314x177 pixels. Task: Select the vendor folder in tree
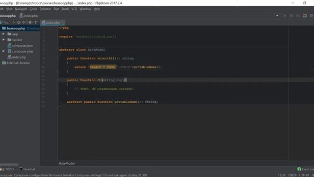click(15, 40)
